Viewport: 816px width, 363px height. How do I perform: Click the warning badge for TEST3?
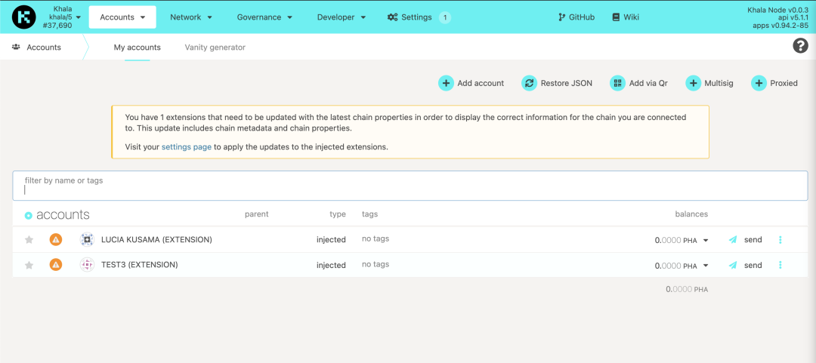pos(55,265)
